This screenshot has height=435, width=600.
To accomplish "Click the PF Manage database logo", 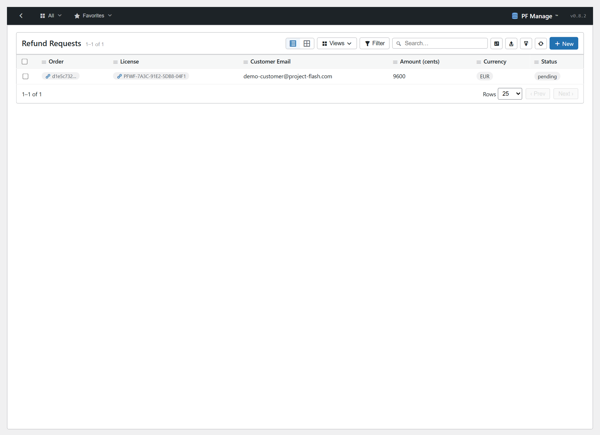I will click(x=515, y=16).
